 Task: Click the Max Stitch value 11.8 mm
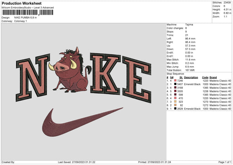tap(190, 60)
